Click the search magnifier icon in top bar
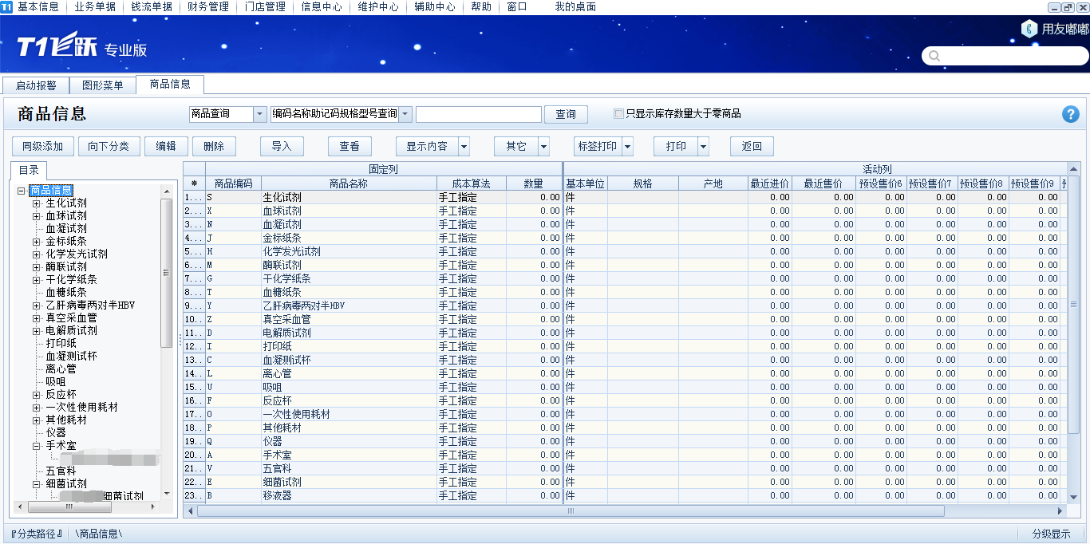 934,56
